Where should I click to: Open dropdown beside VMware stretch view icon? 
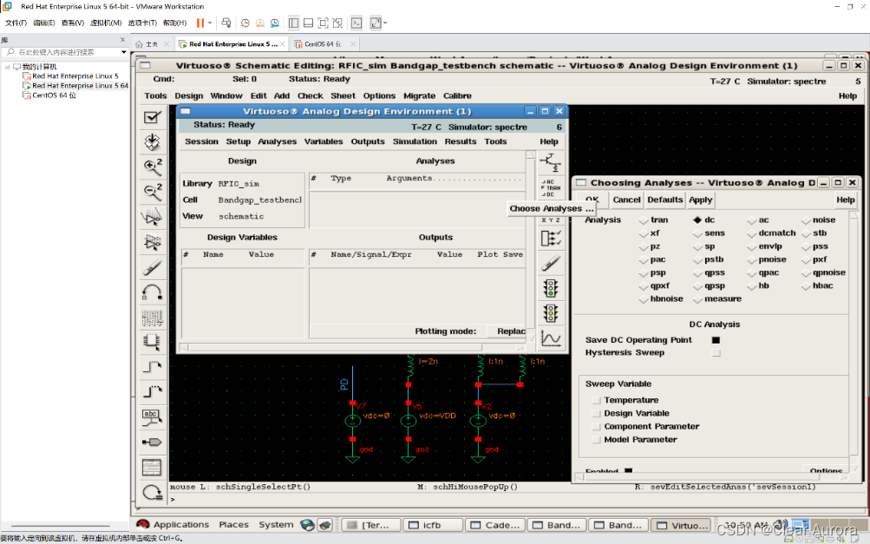(385, 23)
